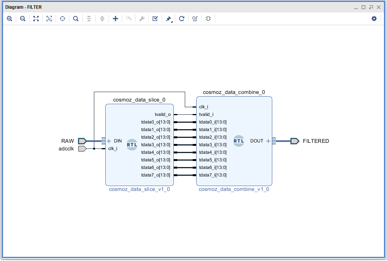Click the Collapse All icon
Screen dimensions: 387x261
tap(89, 19)
